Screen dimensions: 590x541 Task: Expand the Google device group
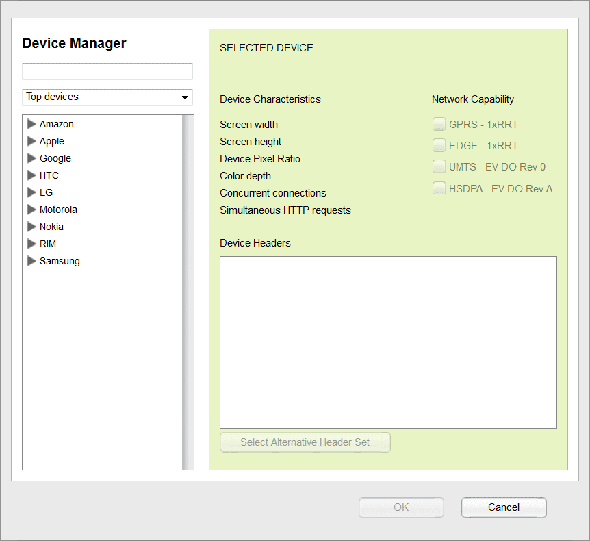pyautogui.click(x=31, y=158)
